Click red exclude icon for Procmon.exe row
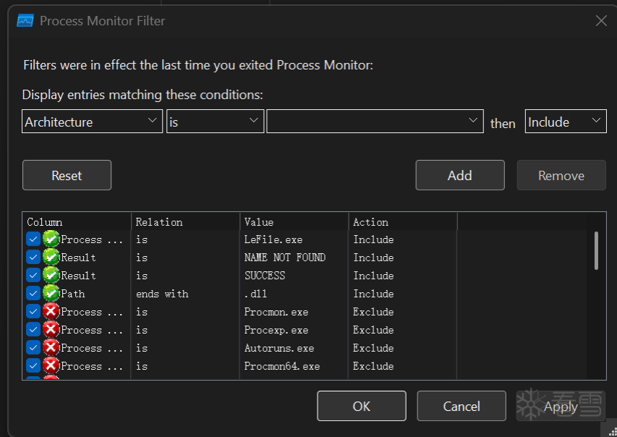Image resolution: width=617 pixels, height=437 pixels. tap(51, 311)
